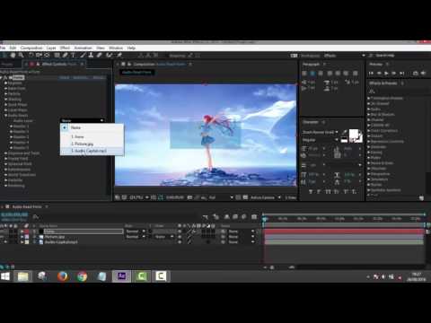Select the Pen tool

pyautogui.click(x=65, y=56)
